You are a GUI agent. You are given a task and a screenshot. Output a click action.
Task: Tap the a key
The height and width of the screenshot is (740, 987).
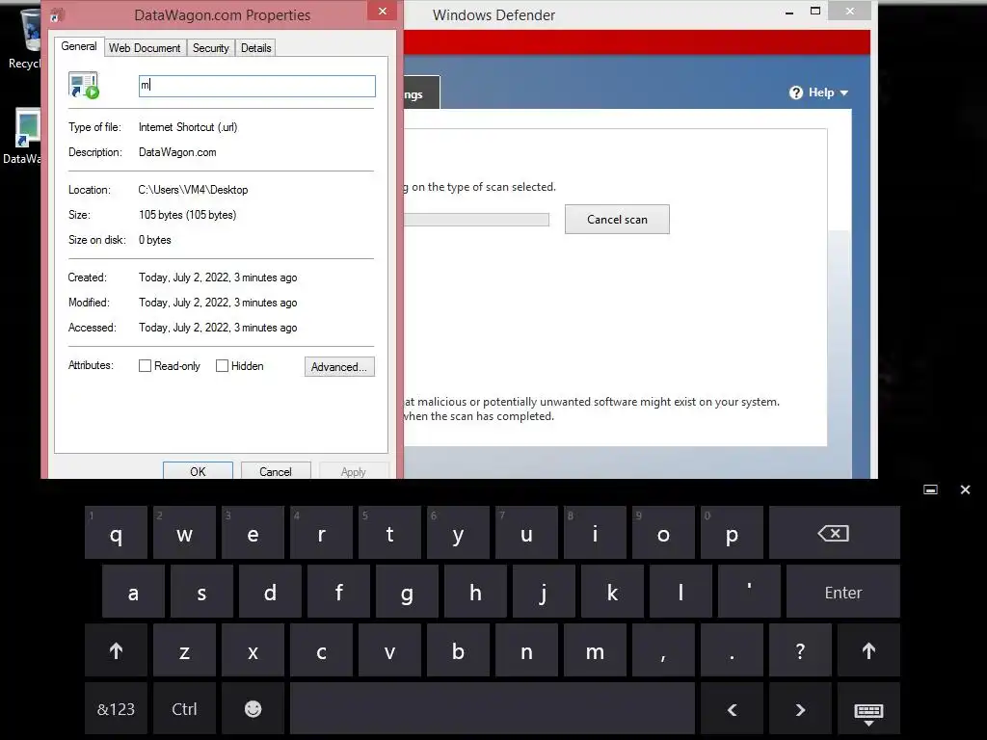(x=133, y=592)
